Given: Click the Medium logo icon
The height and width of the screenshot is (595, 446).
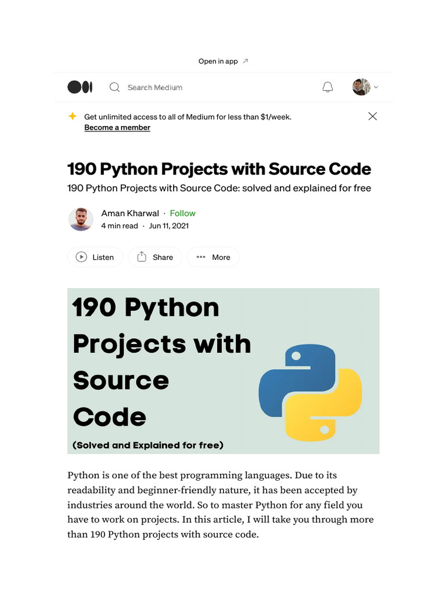Looking at the screenshot, I should (80, 87).
